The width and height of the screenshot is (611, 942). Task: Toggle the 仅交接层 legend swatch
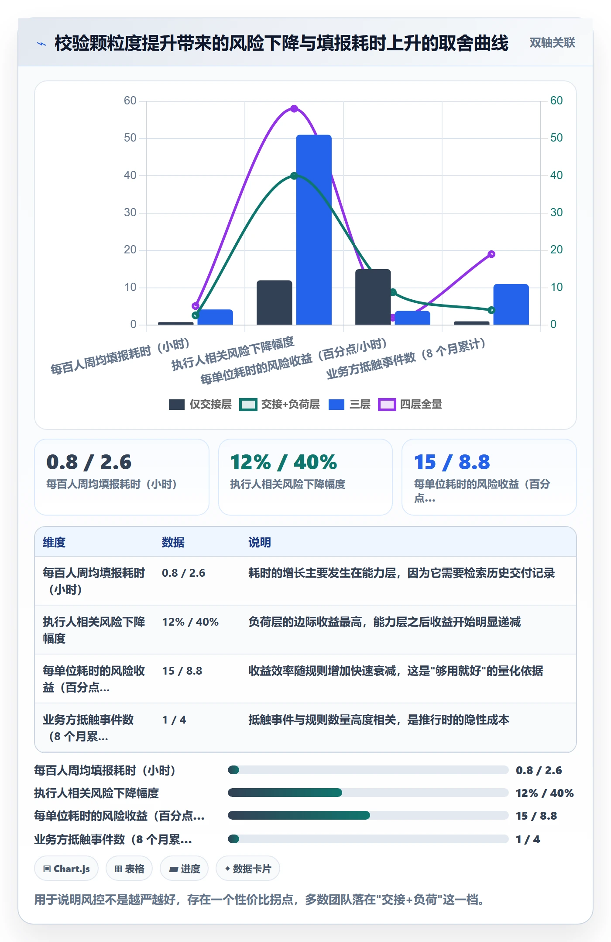[x=177, y=405]
